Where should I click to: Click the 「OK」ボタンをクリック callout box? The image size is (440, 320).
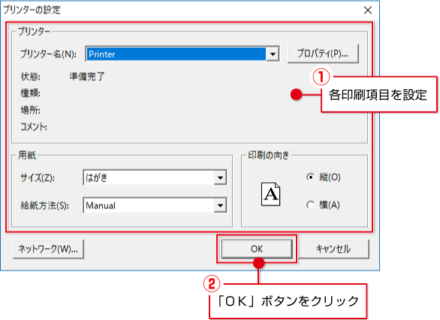click(x=288, y=301)
